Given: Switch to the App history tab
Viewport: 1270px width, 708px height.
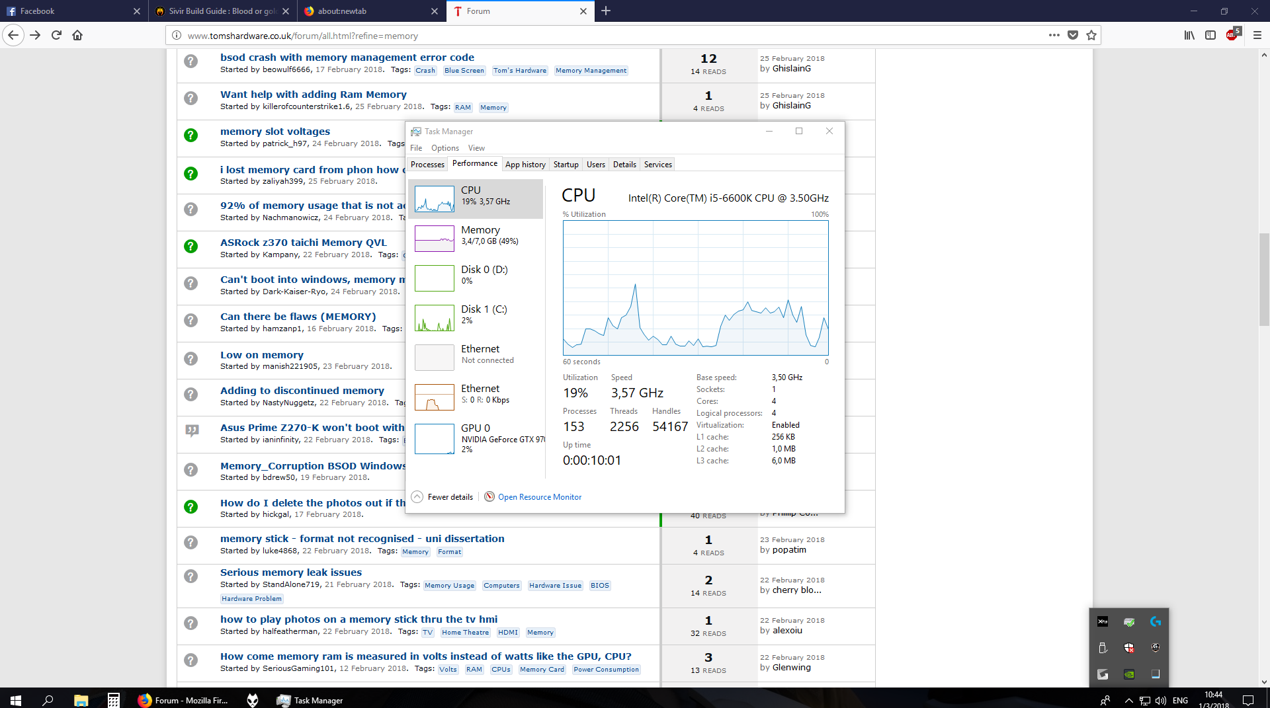Looking at the screenshot, I should pos(525,165).
